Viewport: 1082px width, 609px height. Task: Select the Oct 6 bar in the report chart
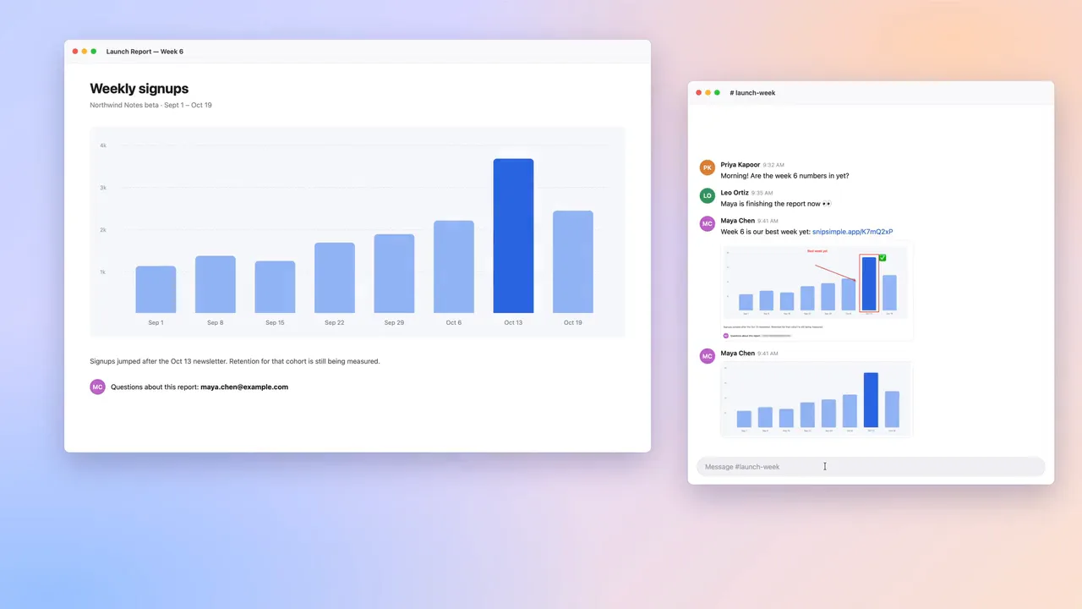click(x=454, y=267)
